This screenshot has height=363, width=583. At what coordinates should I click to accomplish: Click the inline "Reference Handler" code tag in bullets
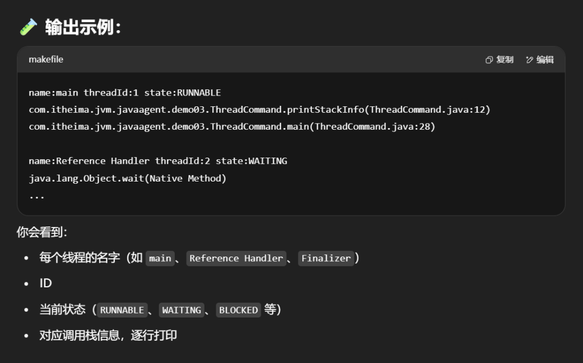tap(236, 258)
